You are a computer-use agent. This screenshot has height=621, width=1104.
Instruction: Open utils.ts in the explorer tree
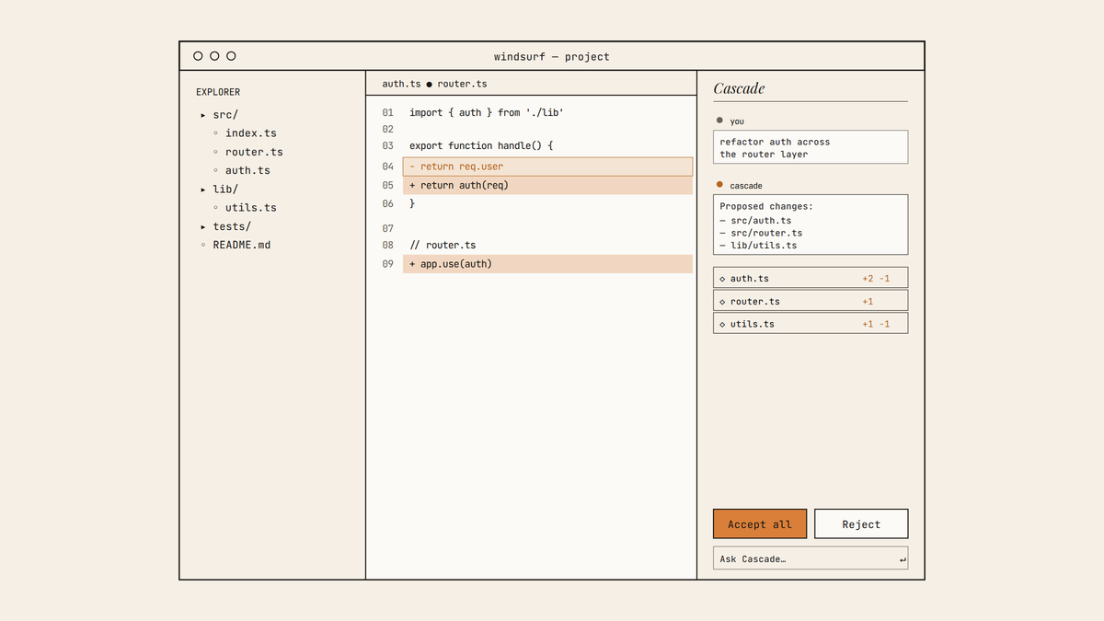tap(250, 208)
